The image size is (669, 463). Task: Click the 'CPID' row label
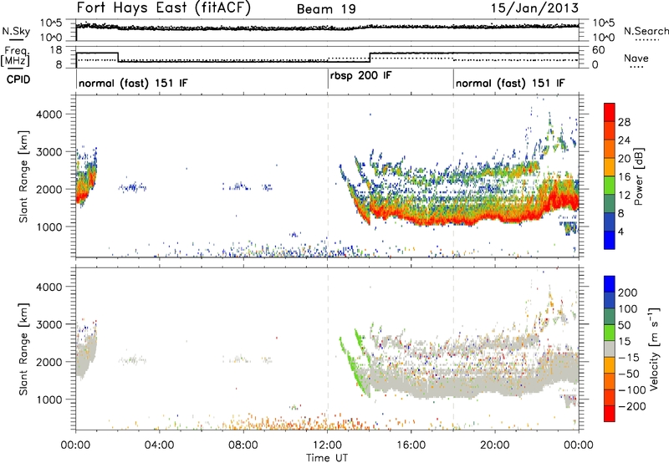(x=18, y=79)
